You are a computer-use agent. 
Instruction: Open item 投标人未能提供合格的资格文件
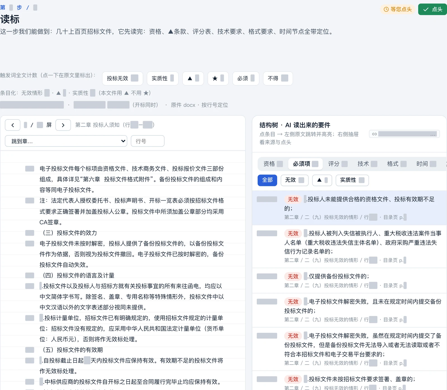point(349,208)
